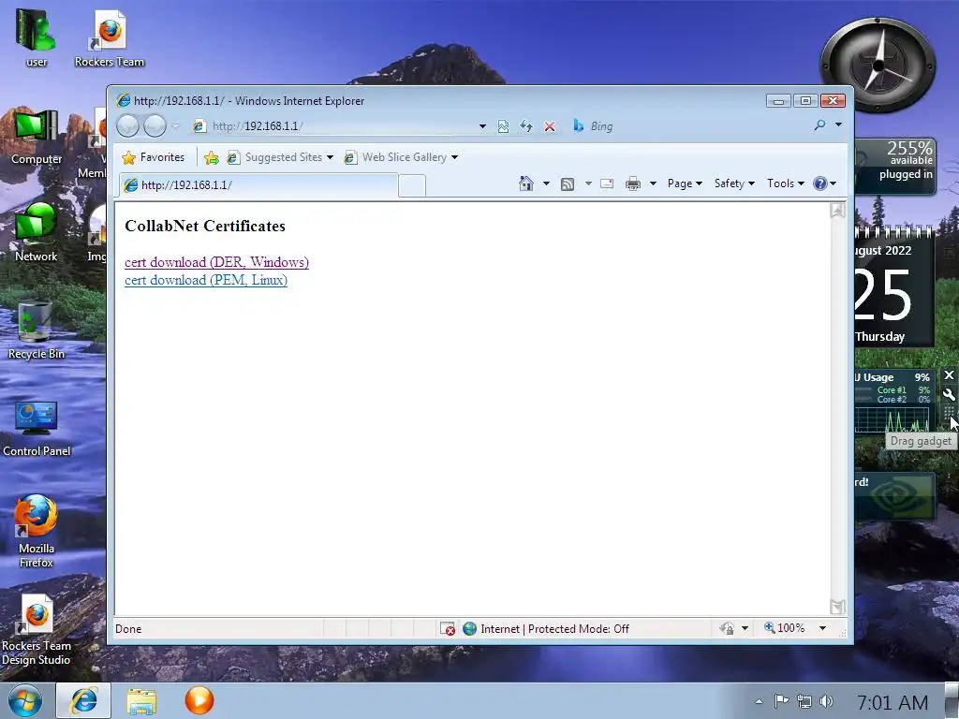This screenshot has height=719, width=959.
Task: Open the recent pages dropdown arrow
Action: pos(176,126)
